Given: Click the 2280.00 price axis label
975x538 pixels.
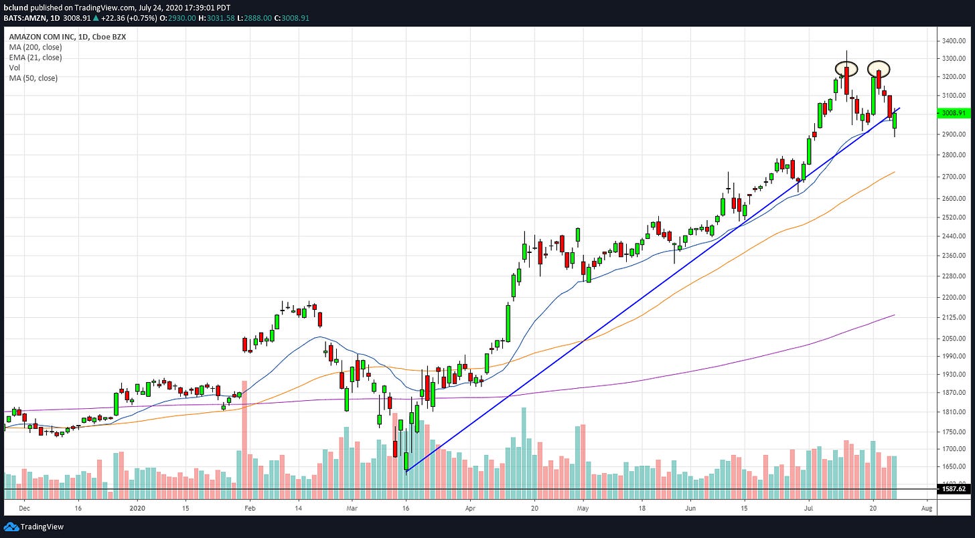Looking at the screenshot, I should tap(954, 276).
